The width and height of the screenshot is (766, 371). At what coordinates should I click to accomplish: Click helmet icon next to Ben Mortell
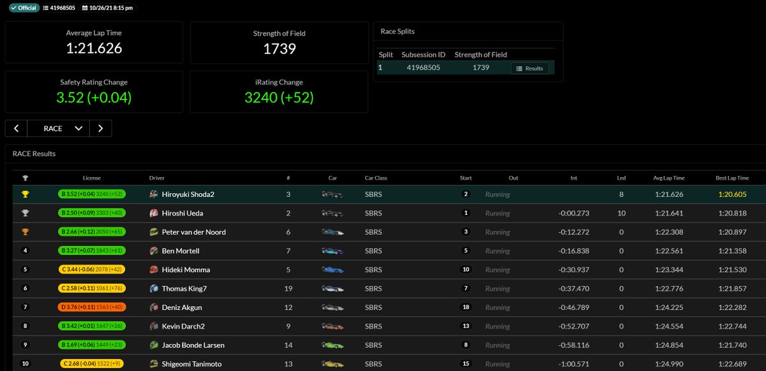pos(153,251)
